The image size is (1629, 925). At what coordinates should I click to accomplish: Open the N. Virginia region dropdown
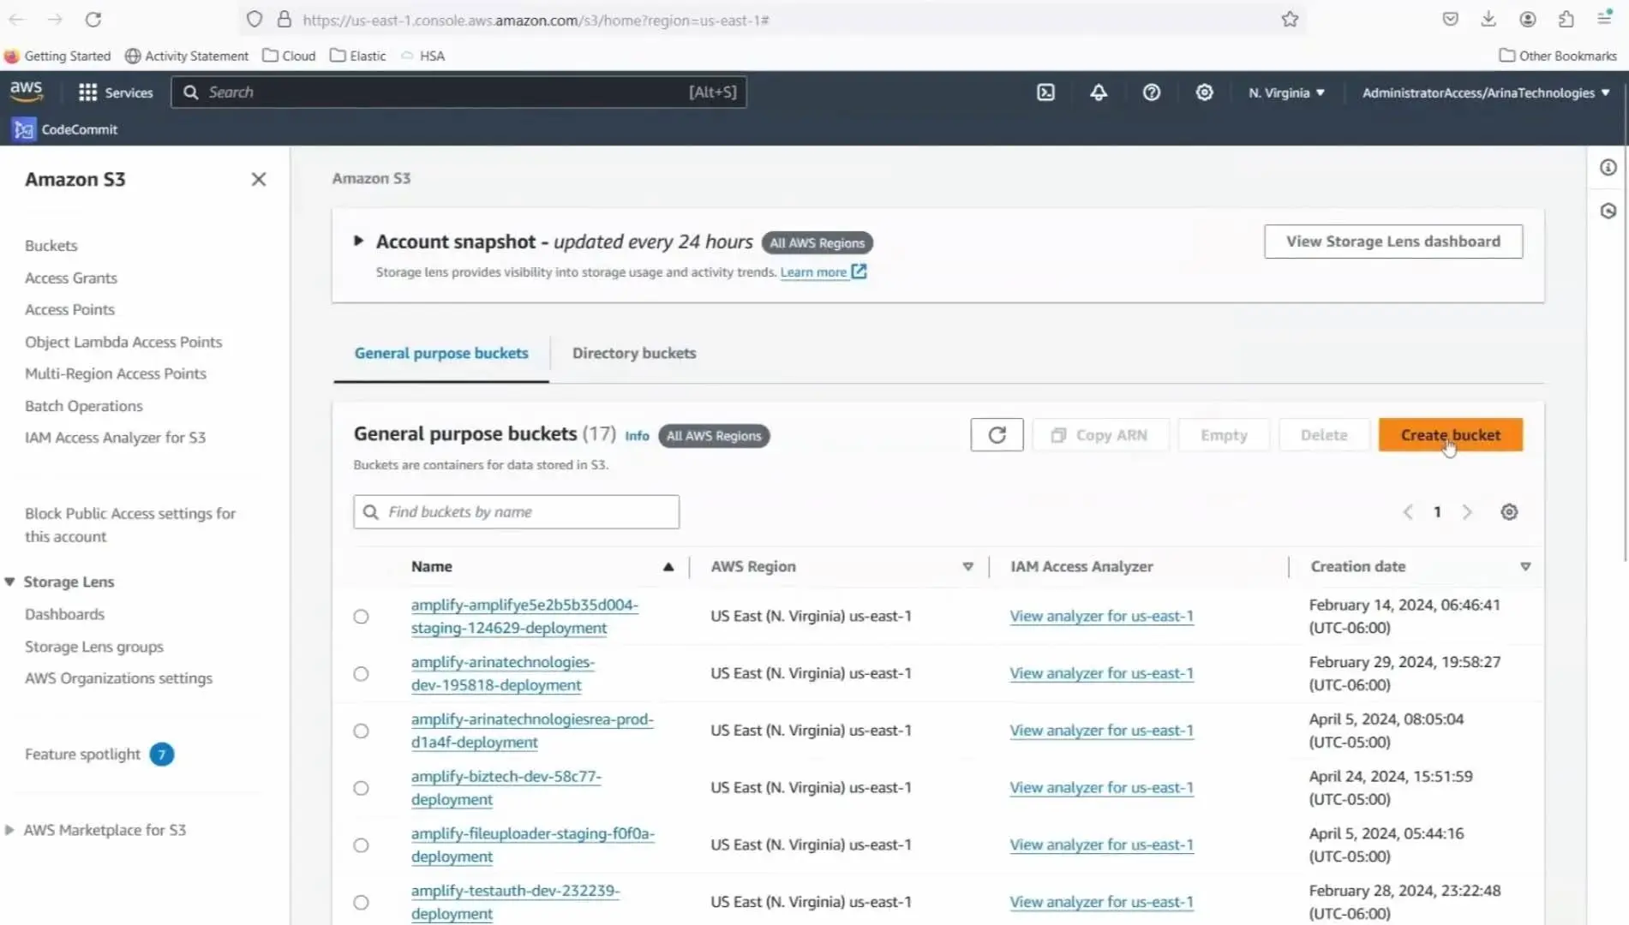[1286, 92]
